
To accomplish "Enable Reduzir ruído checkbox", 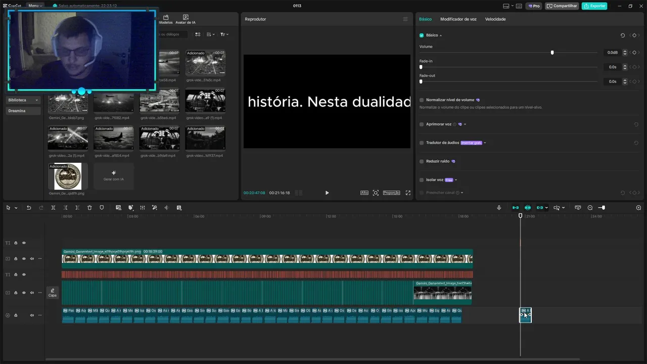I will click(422, 161).
